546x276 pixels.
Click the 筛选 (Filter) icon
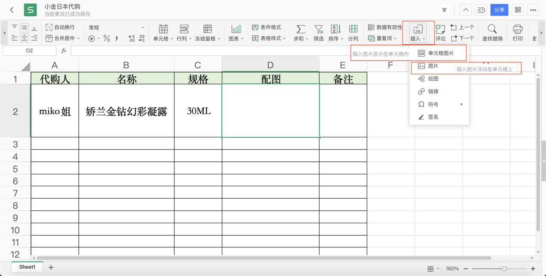318,33
